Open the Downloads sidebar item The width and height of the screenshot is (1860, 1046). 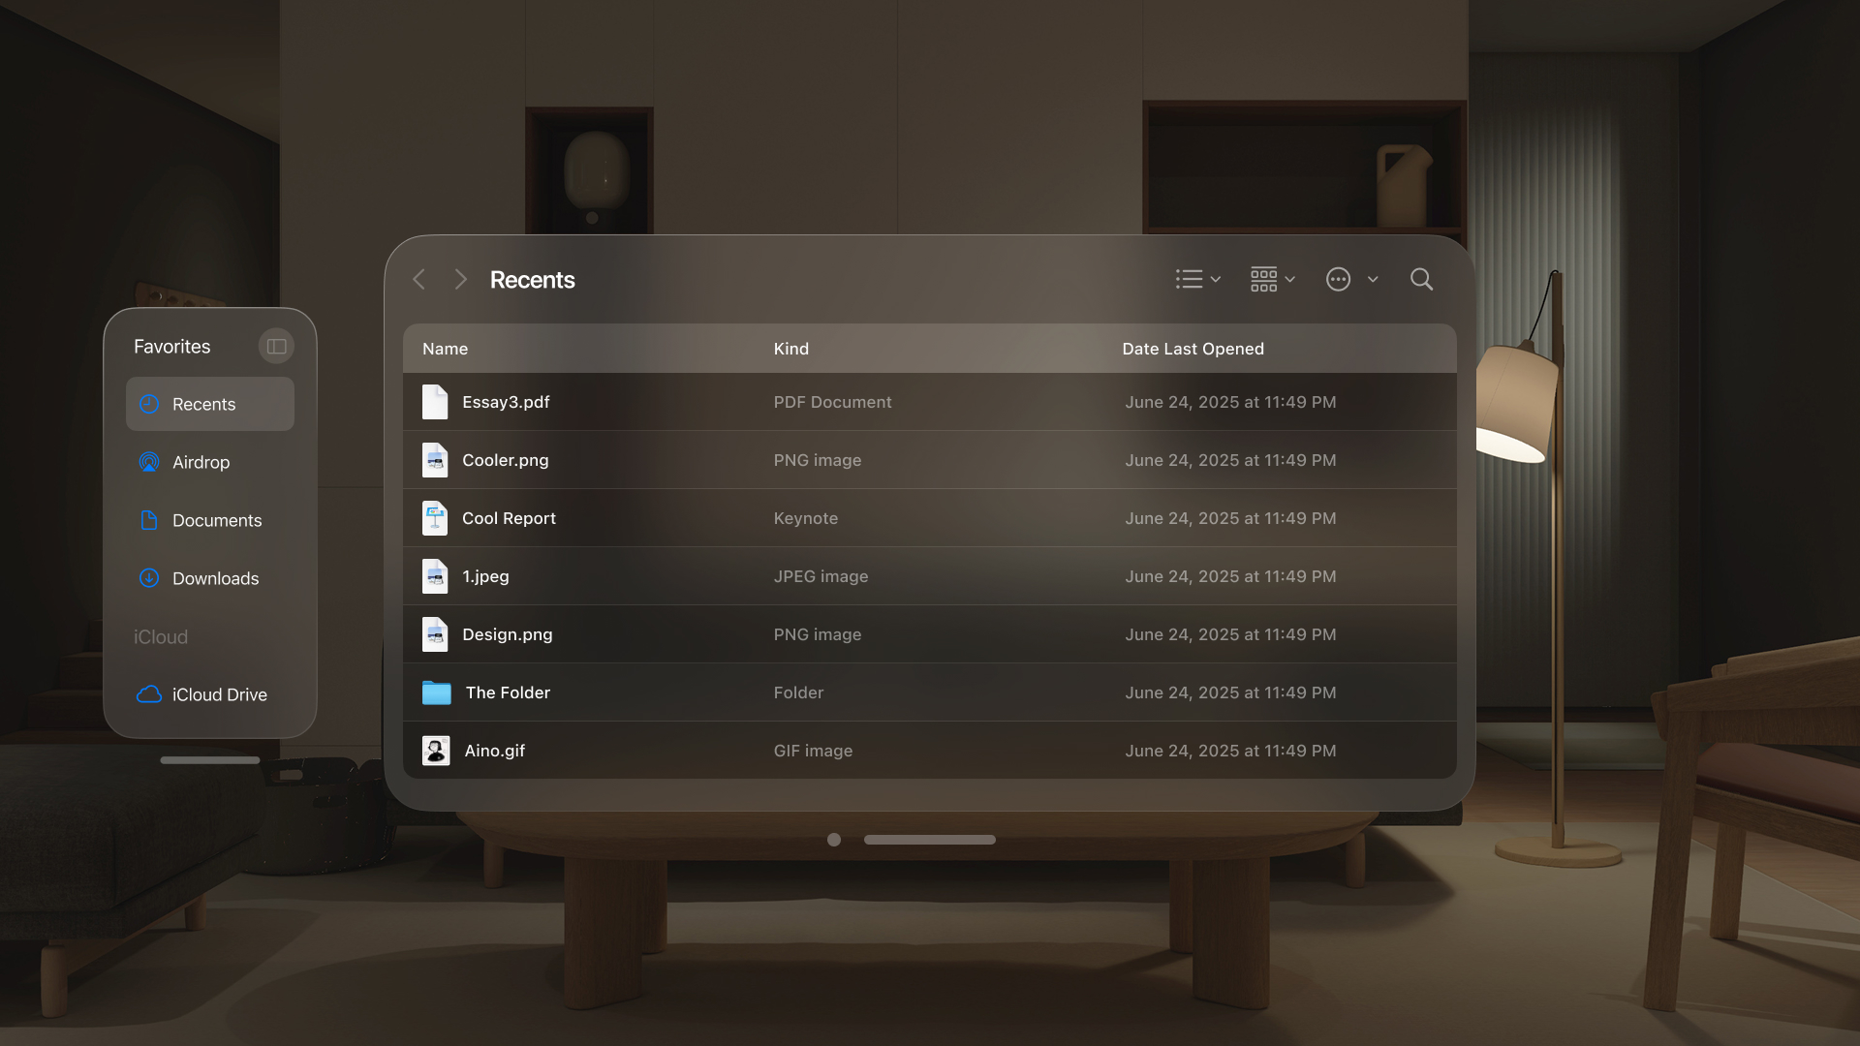(x=215, y=579)
